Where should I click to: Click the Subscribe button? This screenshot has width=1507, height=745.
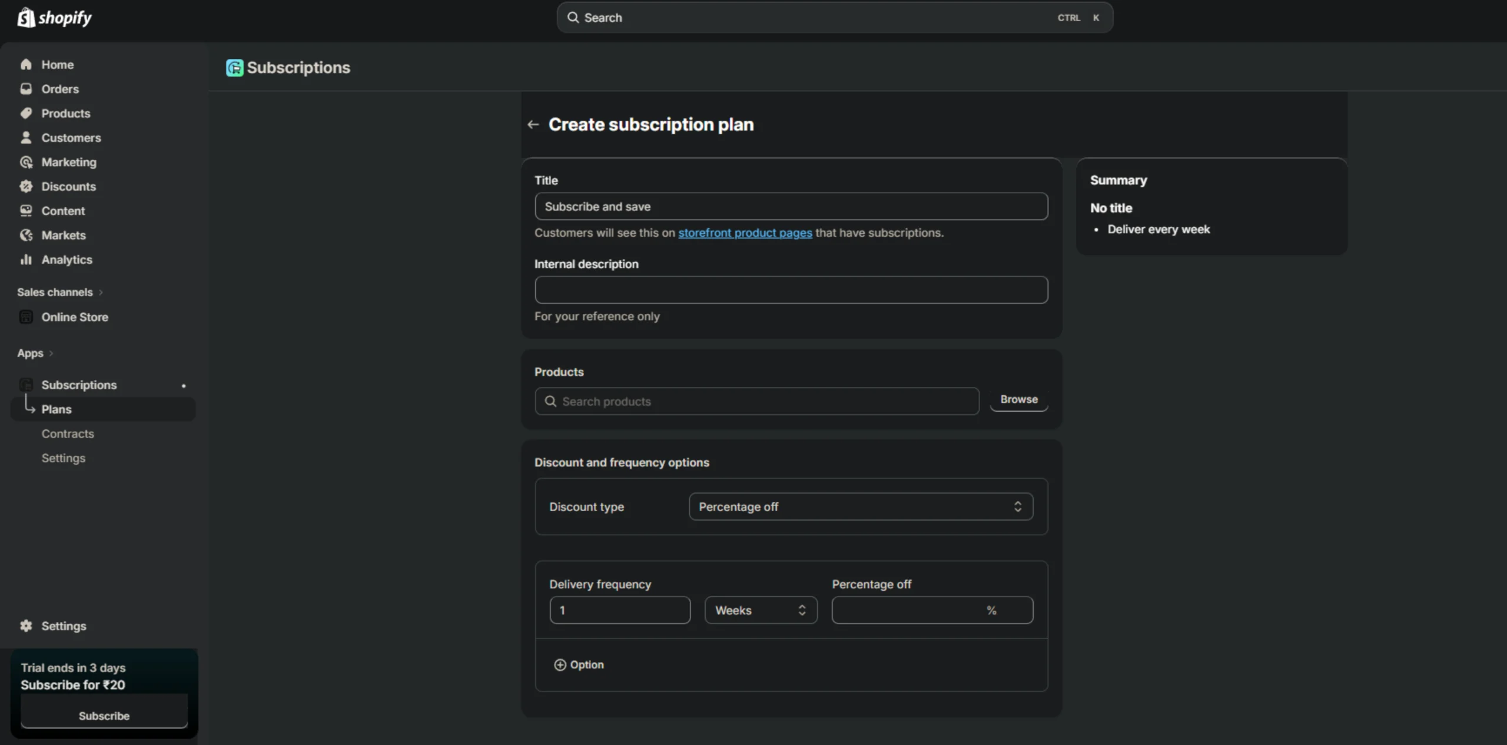coord(104,716)
